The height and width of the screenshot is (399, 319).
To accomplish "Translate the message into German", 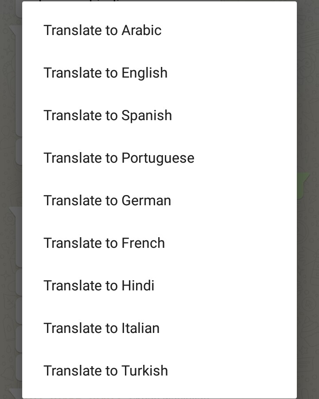I will (x=159, y=200).
